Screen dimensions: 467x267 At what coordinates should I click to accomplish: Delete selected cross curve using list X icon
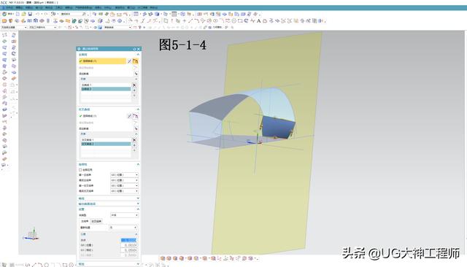coord(134,140)
